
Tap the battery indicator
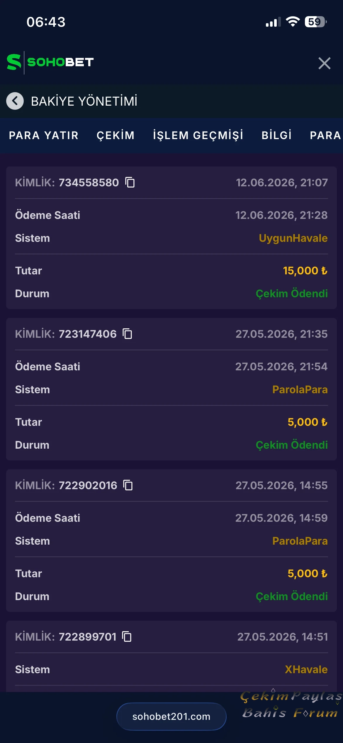click(x=316, y=22)
